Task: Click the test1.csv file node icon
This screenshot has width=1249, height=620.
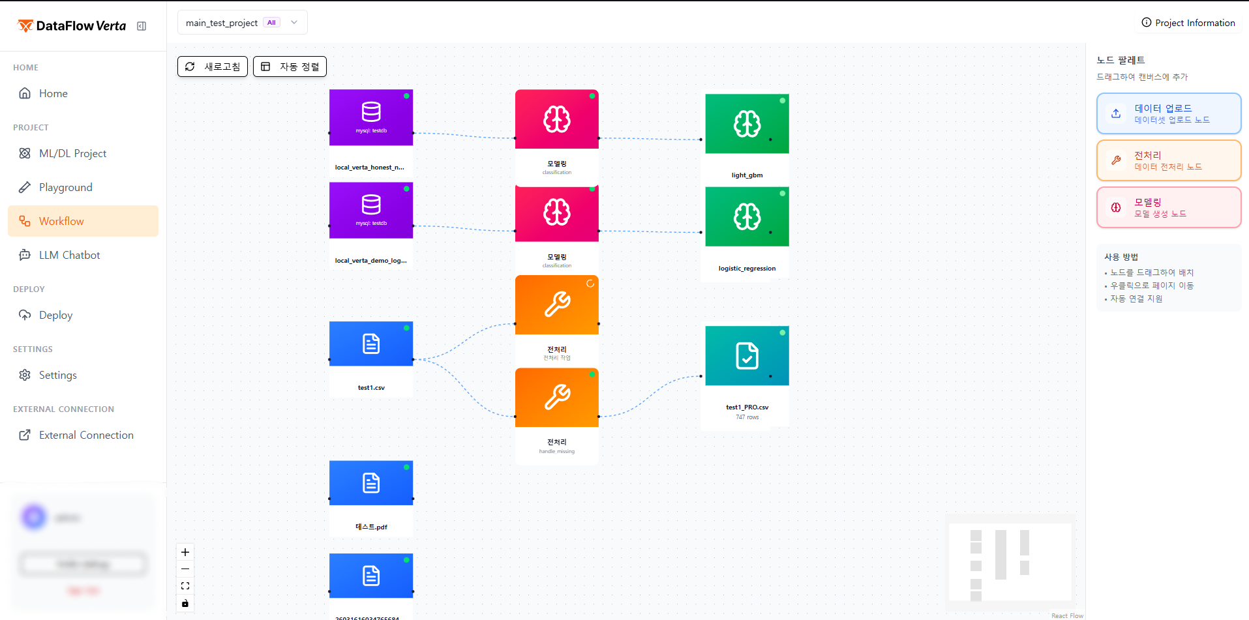Action: point(371,344)
